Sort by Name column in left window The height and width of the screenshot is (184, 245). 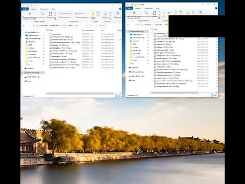click(52, 30)
